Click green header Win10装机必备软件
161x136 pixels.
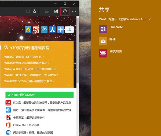point(39,95)
